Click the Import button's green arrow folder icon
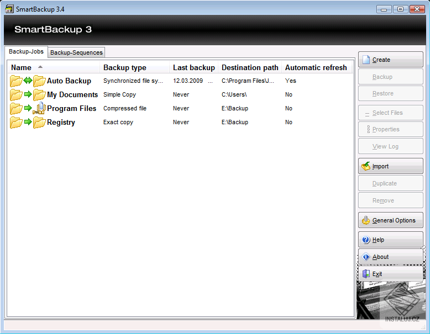The height and width of the screenshot is (334, 430). (366, 166)
